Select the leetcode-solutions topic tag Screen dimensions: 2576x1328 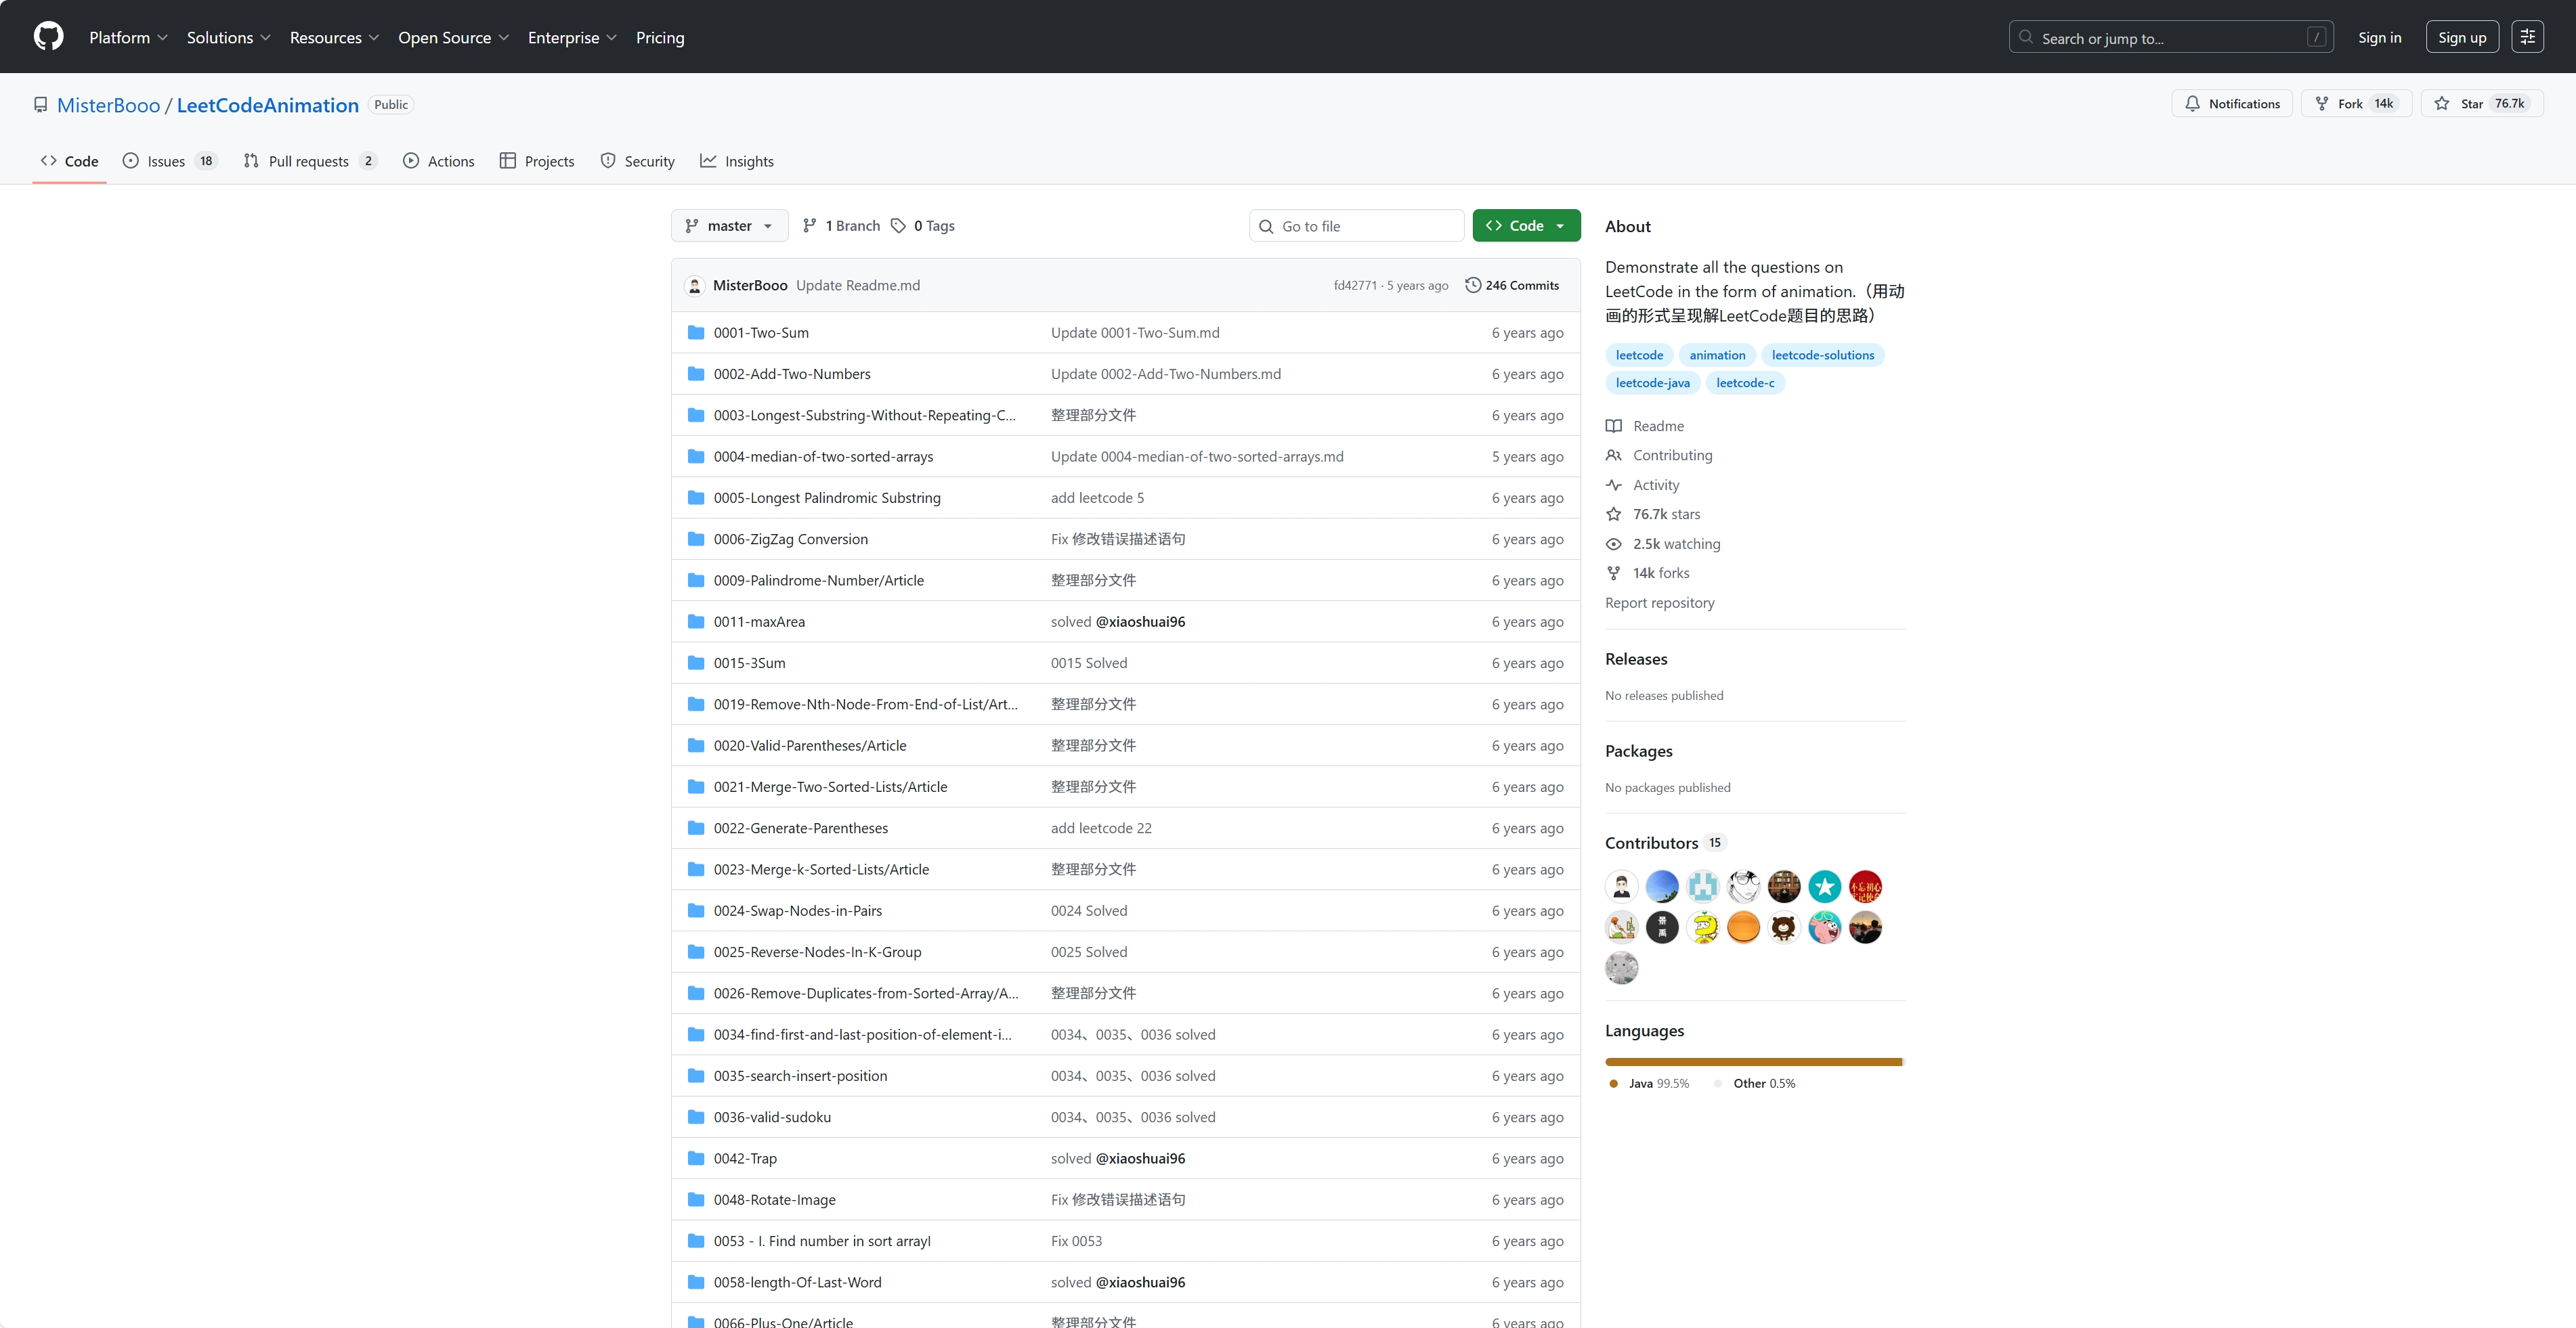pos(1823,355)
